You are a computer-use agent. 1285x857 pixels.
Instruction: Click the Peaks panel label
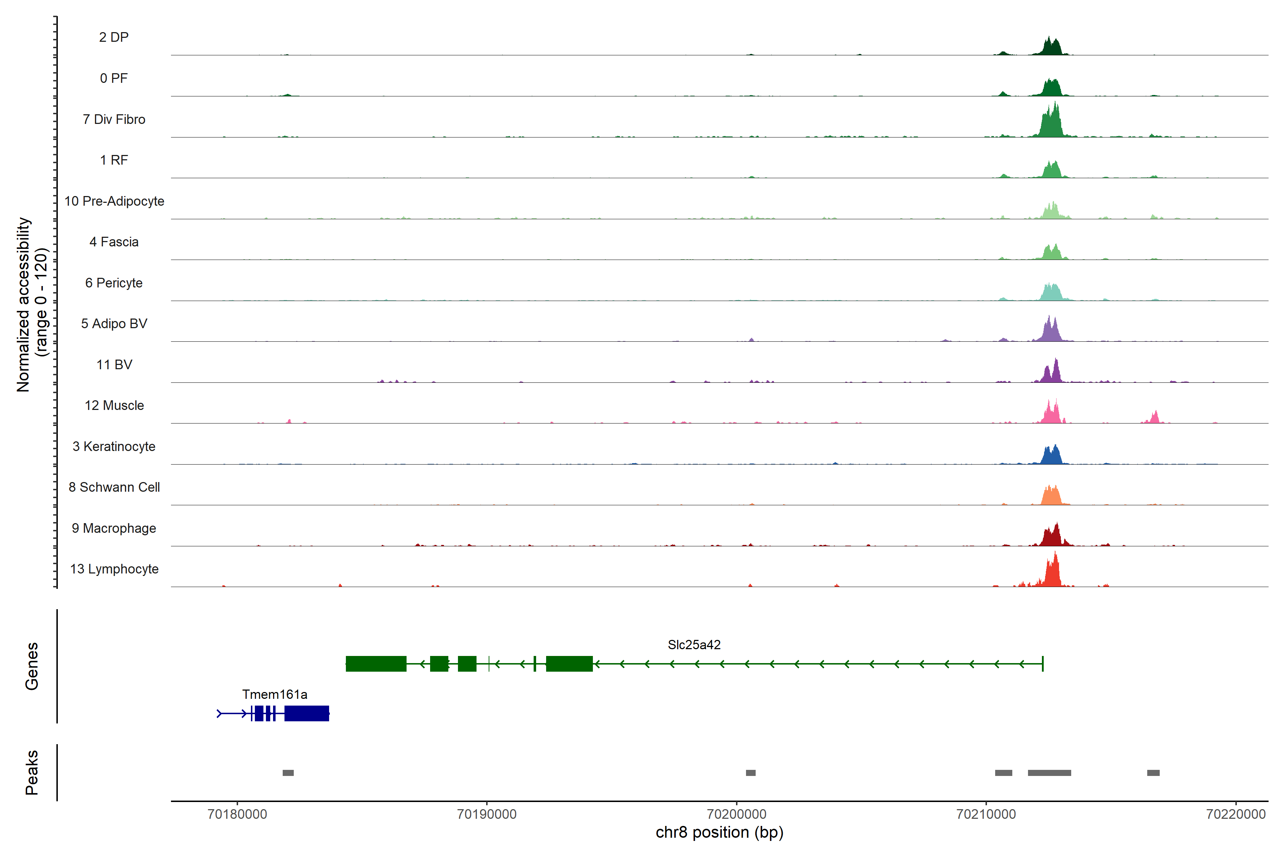click(x=32, y=772)
